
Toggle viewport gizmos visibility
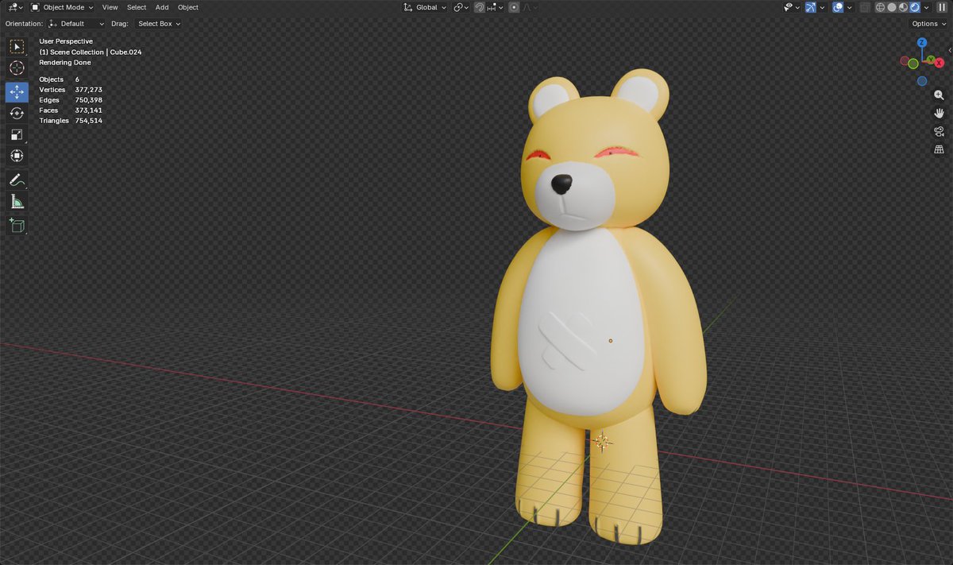coord(811,7)
